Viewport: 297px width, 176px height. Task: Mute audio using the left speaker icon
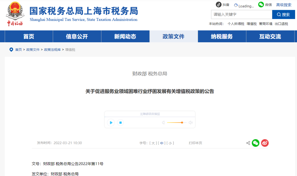click(164, 122)
